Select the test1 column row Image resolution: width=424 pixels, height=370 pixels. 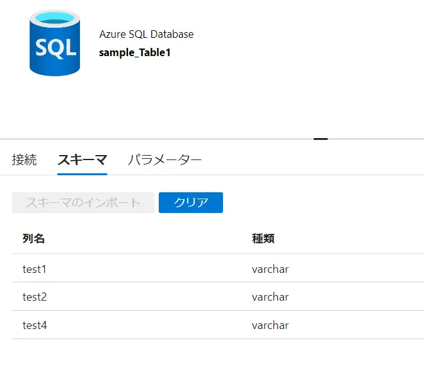[218, 268]
